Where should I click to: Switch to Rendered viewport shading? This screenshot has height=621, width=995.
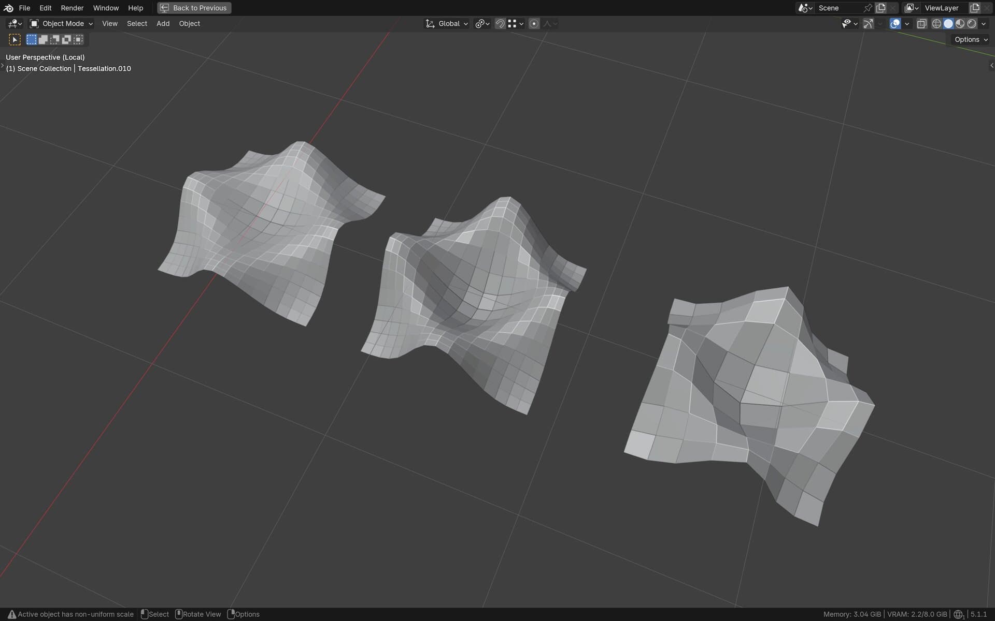tap(972, 24)
